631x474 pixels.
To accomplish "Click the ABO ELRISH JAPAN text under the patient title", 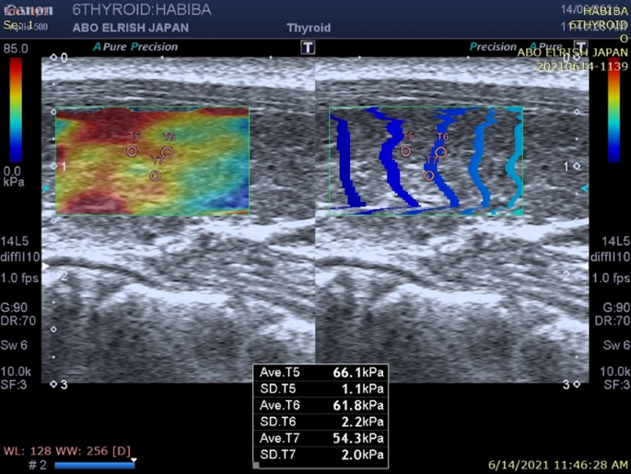I will (x=131, y=28).
